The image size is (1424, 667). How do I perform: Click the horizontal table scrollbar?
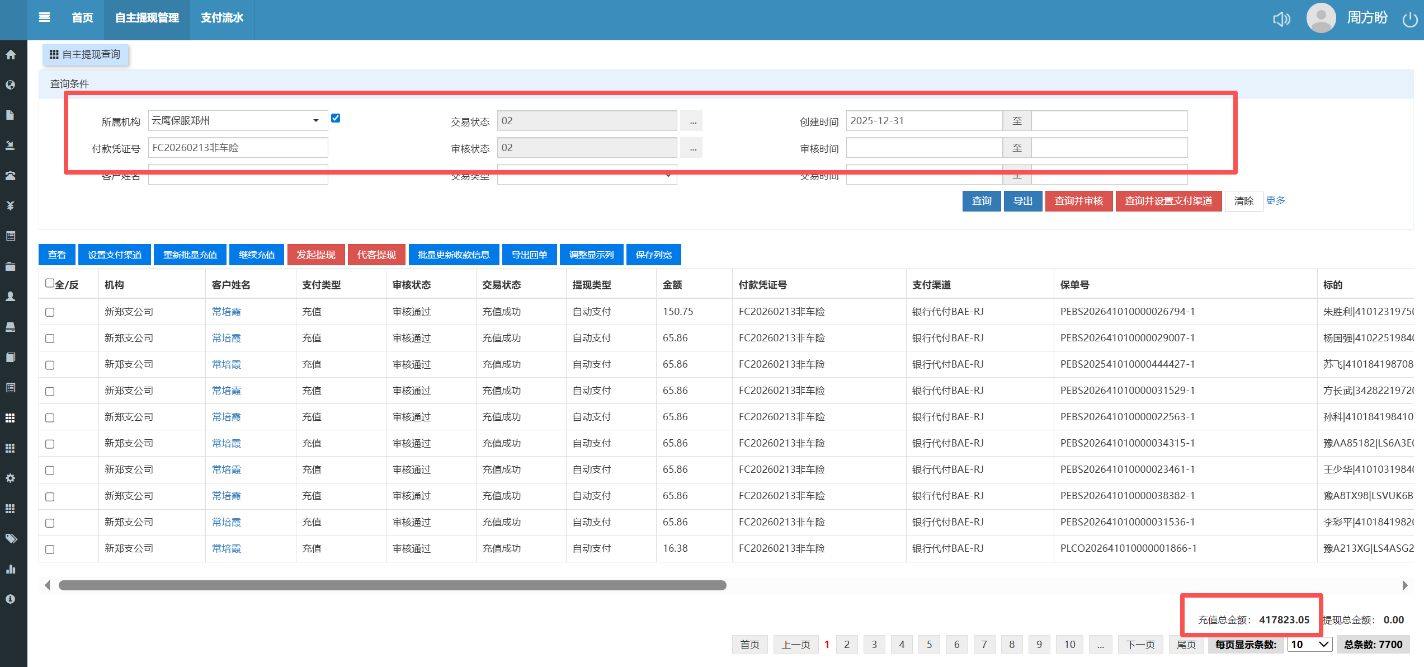click(392, 585)
